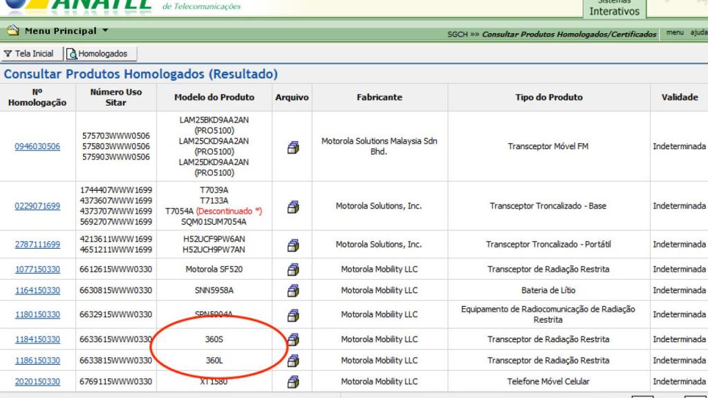Open homologation link 0946030506

click(37, 146)
